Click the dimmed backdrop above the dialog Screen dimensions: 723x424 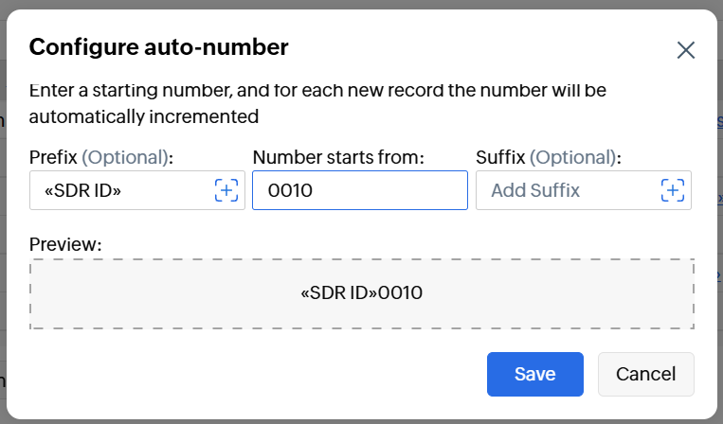[360, 4]
